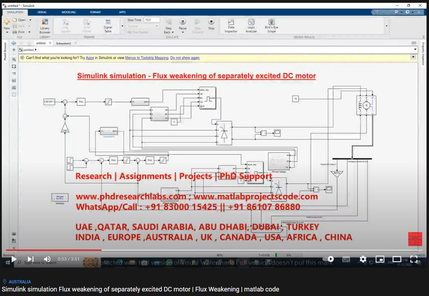Navigate back with the blue arrow
429x296 pixels.
click(13, 43)
